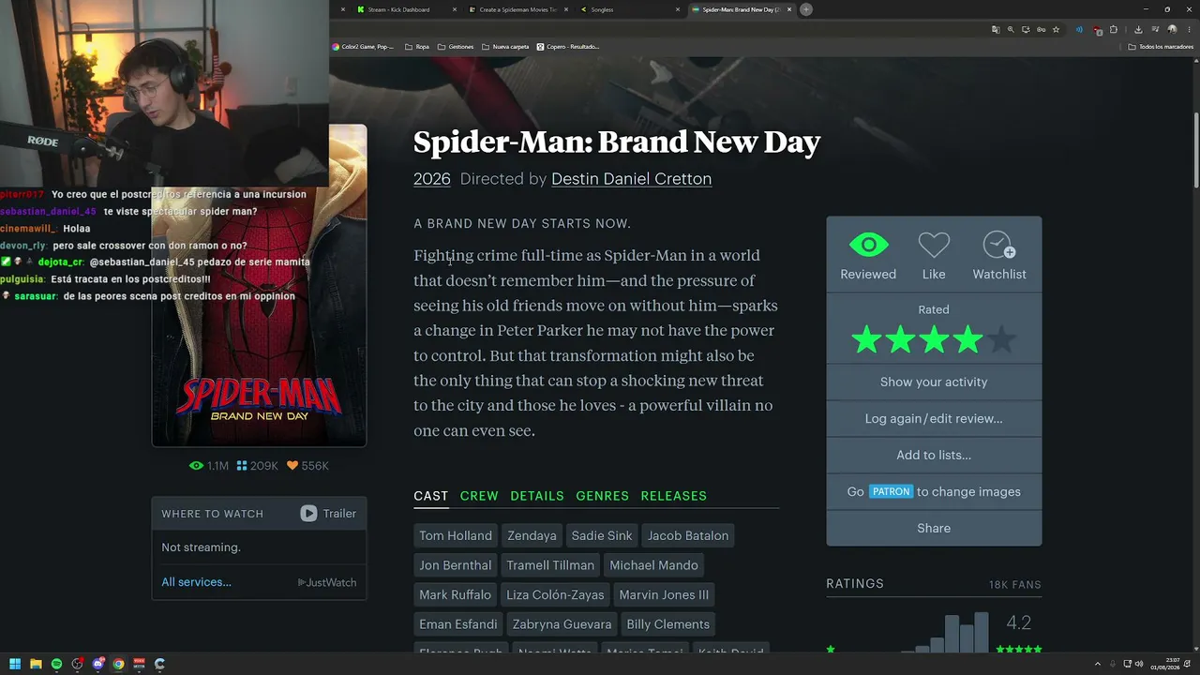The width and height of the screenshot is (1200, 675).
Task: Set the rating to one star
Action: point(866,339)
